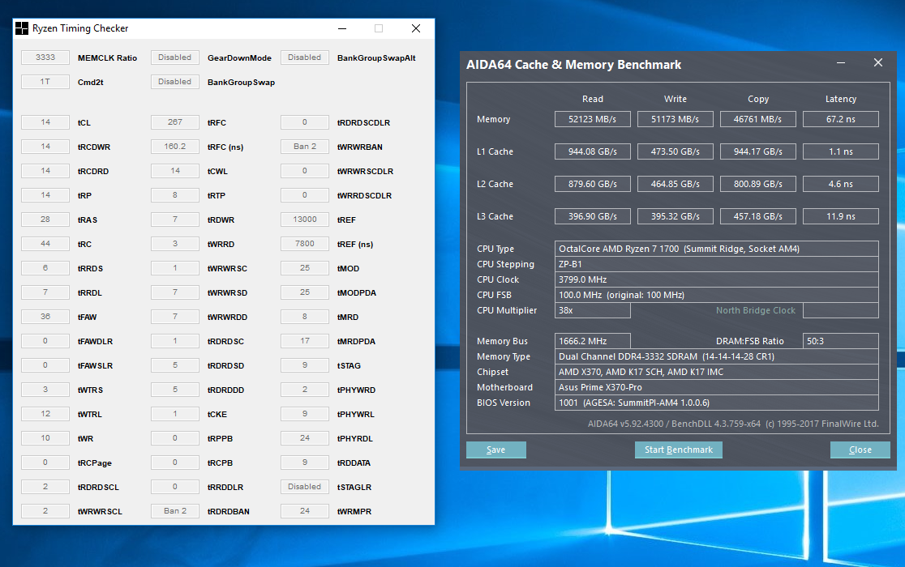The height and width of the screenshot is (567, 905).
Task: Click the tRRDS value 6
Action: [x=45, y=268]
